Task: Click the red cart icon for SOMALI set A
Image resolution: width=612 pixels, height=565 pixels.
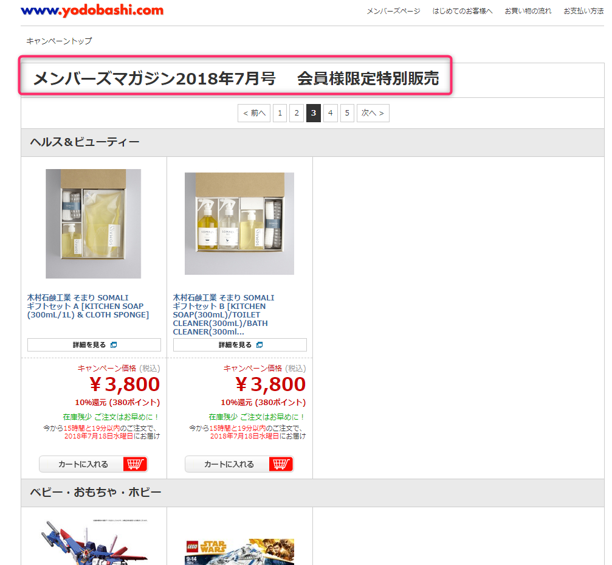Action: click(136, 464)
